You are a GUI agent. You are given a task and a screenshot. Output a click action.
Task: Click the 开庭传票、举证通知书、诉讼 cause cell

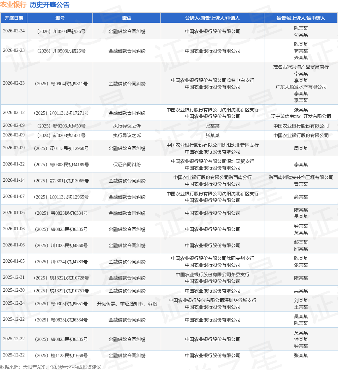127,304
